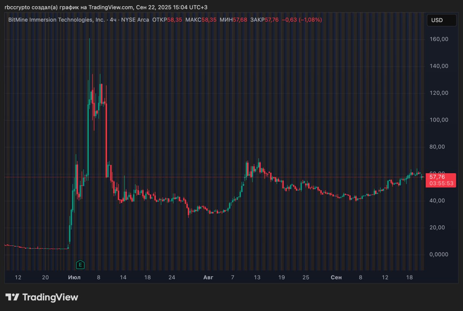This screenshot has height=311, width=463.
Task: Click the rbccrypto chart author caption
Action: [x=106, y=7]
